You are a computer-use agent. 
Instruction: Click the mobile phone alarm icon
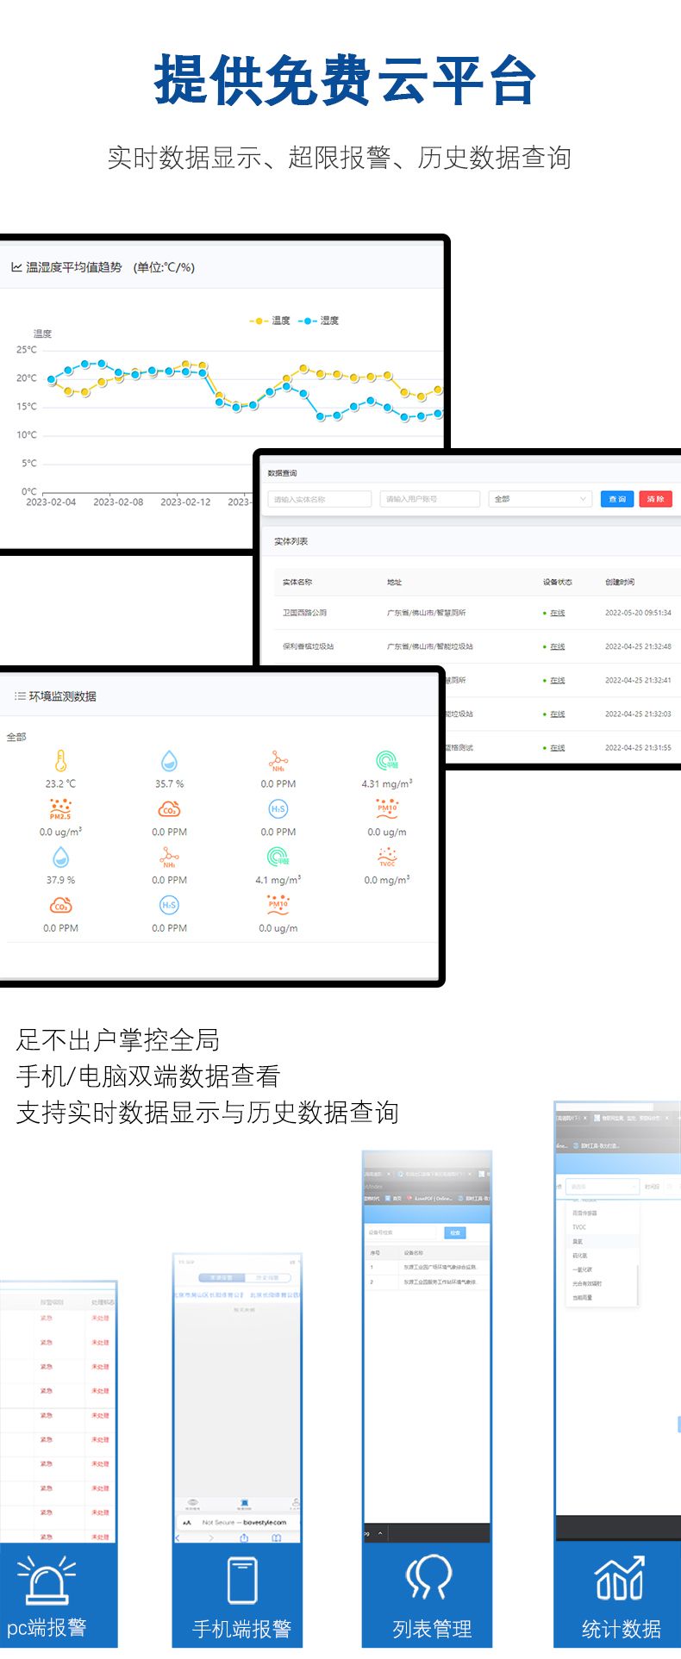click(x=241, y=1579)
